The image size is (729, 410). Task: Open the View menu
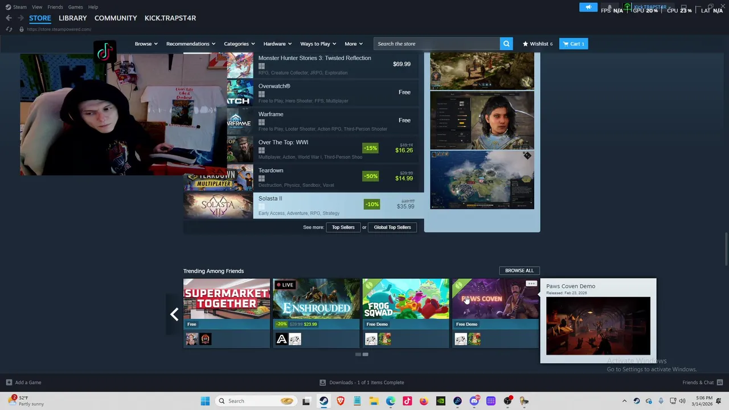[37, 7]
